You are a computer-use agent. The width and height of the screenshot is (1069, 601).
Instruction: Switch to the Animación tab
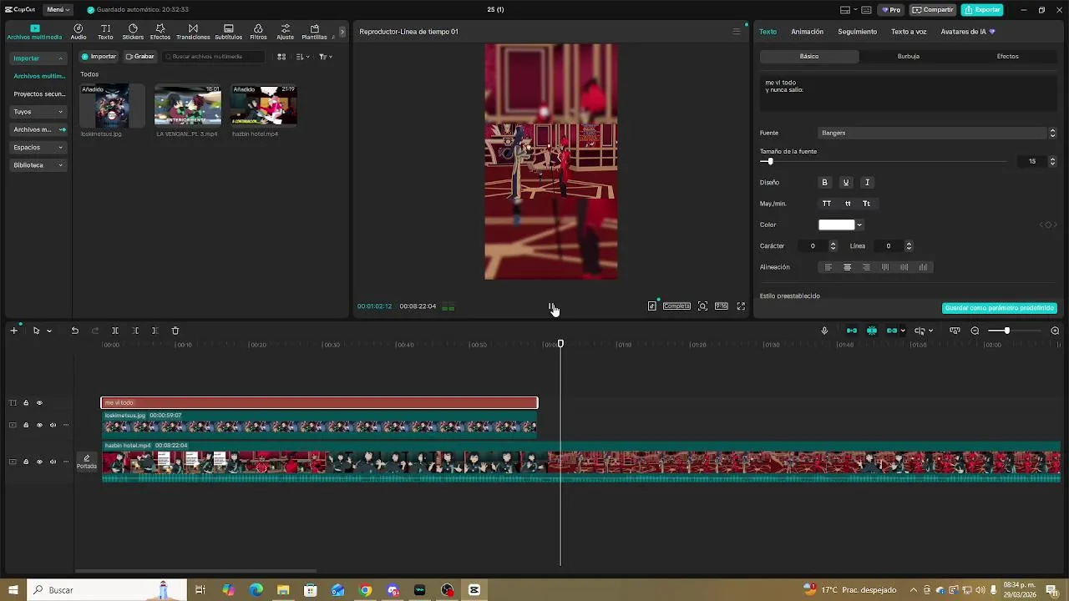coord(807,32)
